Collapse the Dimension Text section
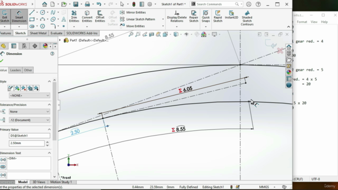Viewport: 338px width, 190px height. (49, 153)
